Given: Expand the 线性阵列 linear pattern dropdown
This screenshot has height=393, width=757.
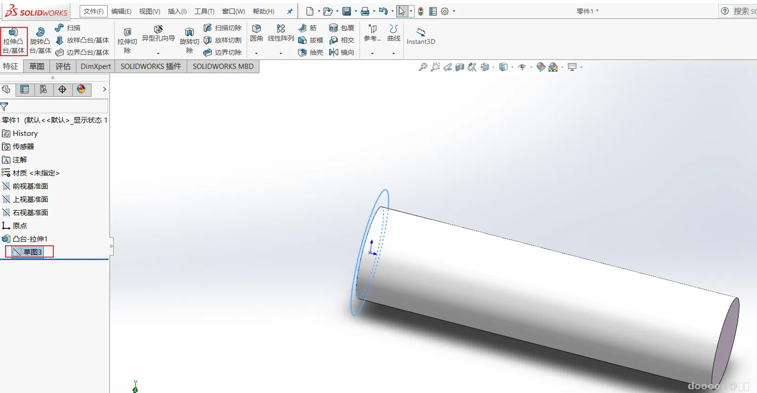Looking at the screenshot, I should pos(281,53).
